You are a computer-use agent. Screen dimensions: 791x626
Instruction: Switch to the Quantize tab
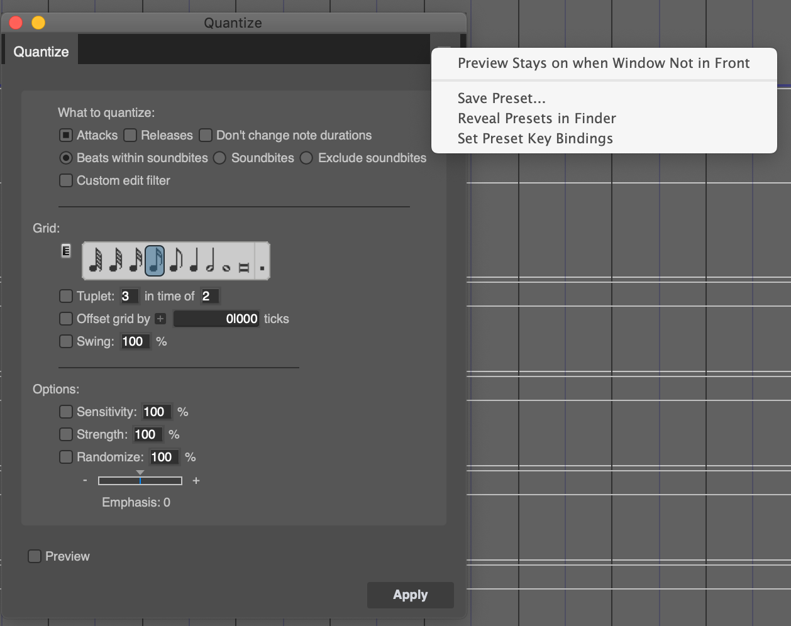pyautogui.click(x=40, y=51)
